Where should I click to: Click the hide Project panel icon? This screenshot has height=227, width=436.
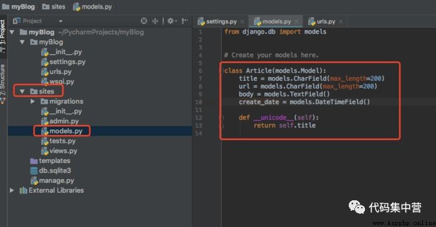[184, 21]
